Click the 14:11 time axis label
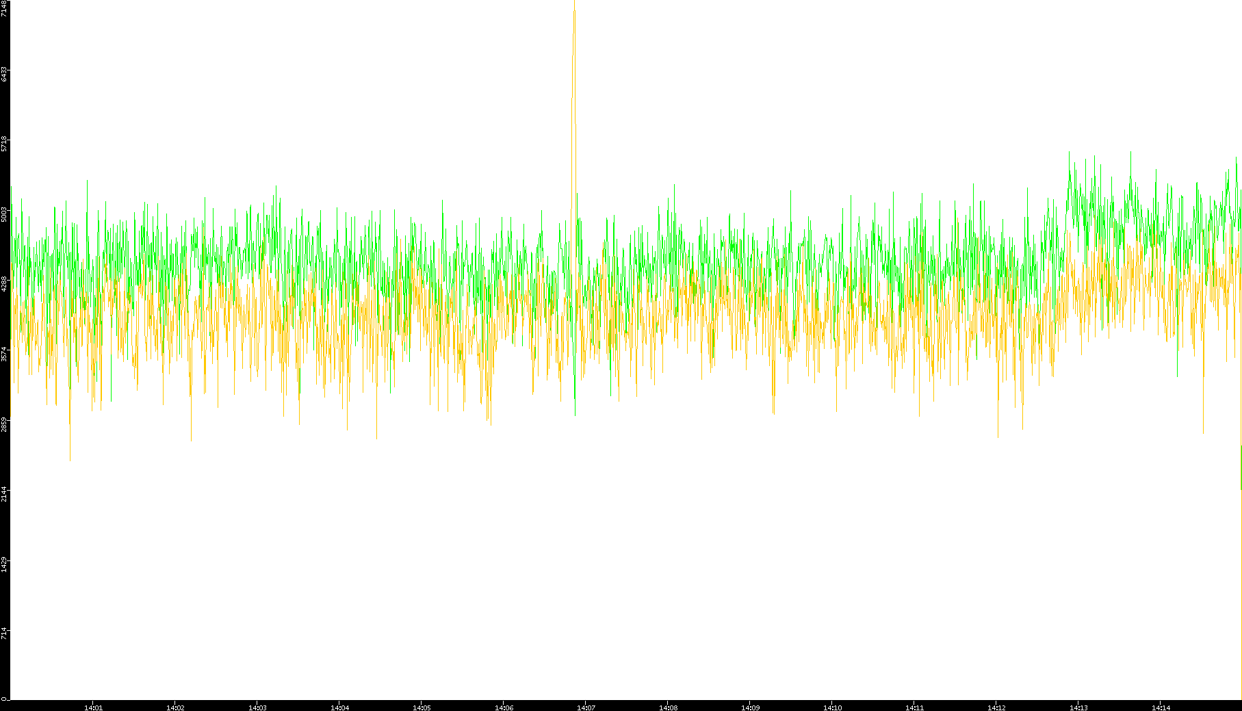Viewport: 1242px width, 711px height. coord(914,707)
